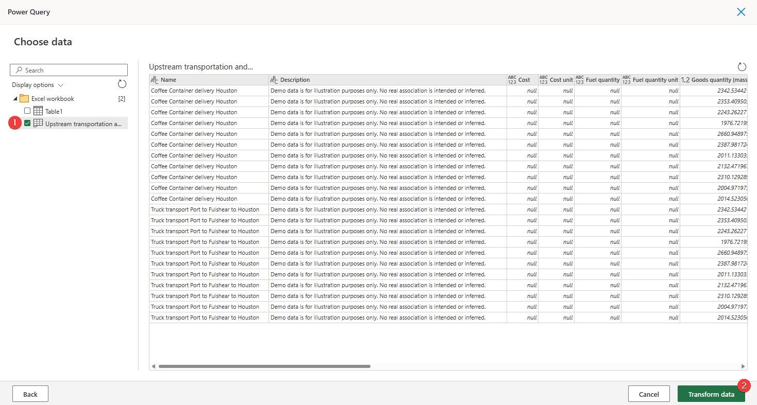
Task: Select the Cost unit column header
Action: pos(557,80)
